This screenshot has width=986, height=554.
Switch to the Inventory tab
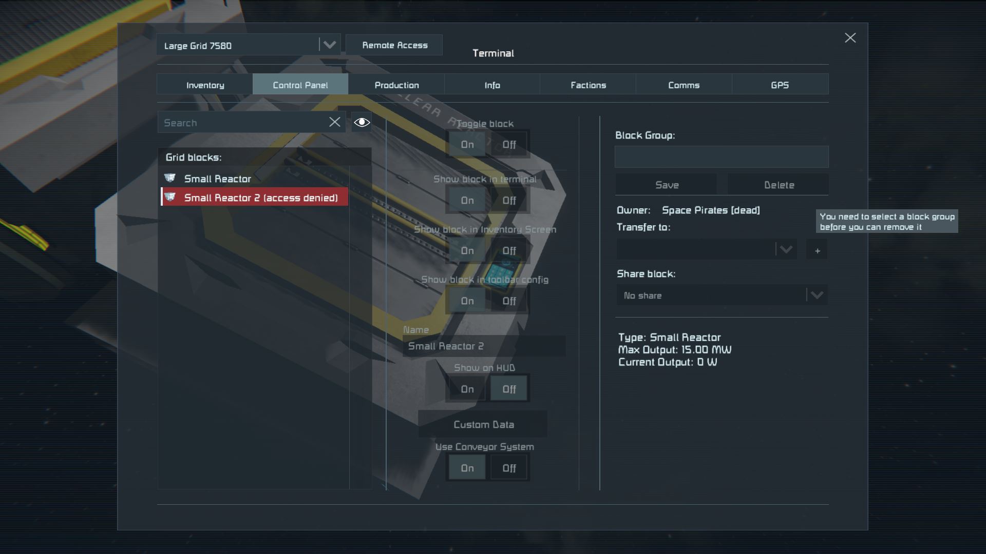205,85
